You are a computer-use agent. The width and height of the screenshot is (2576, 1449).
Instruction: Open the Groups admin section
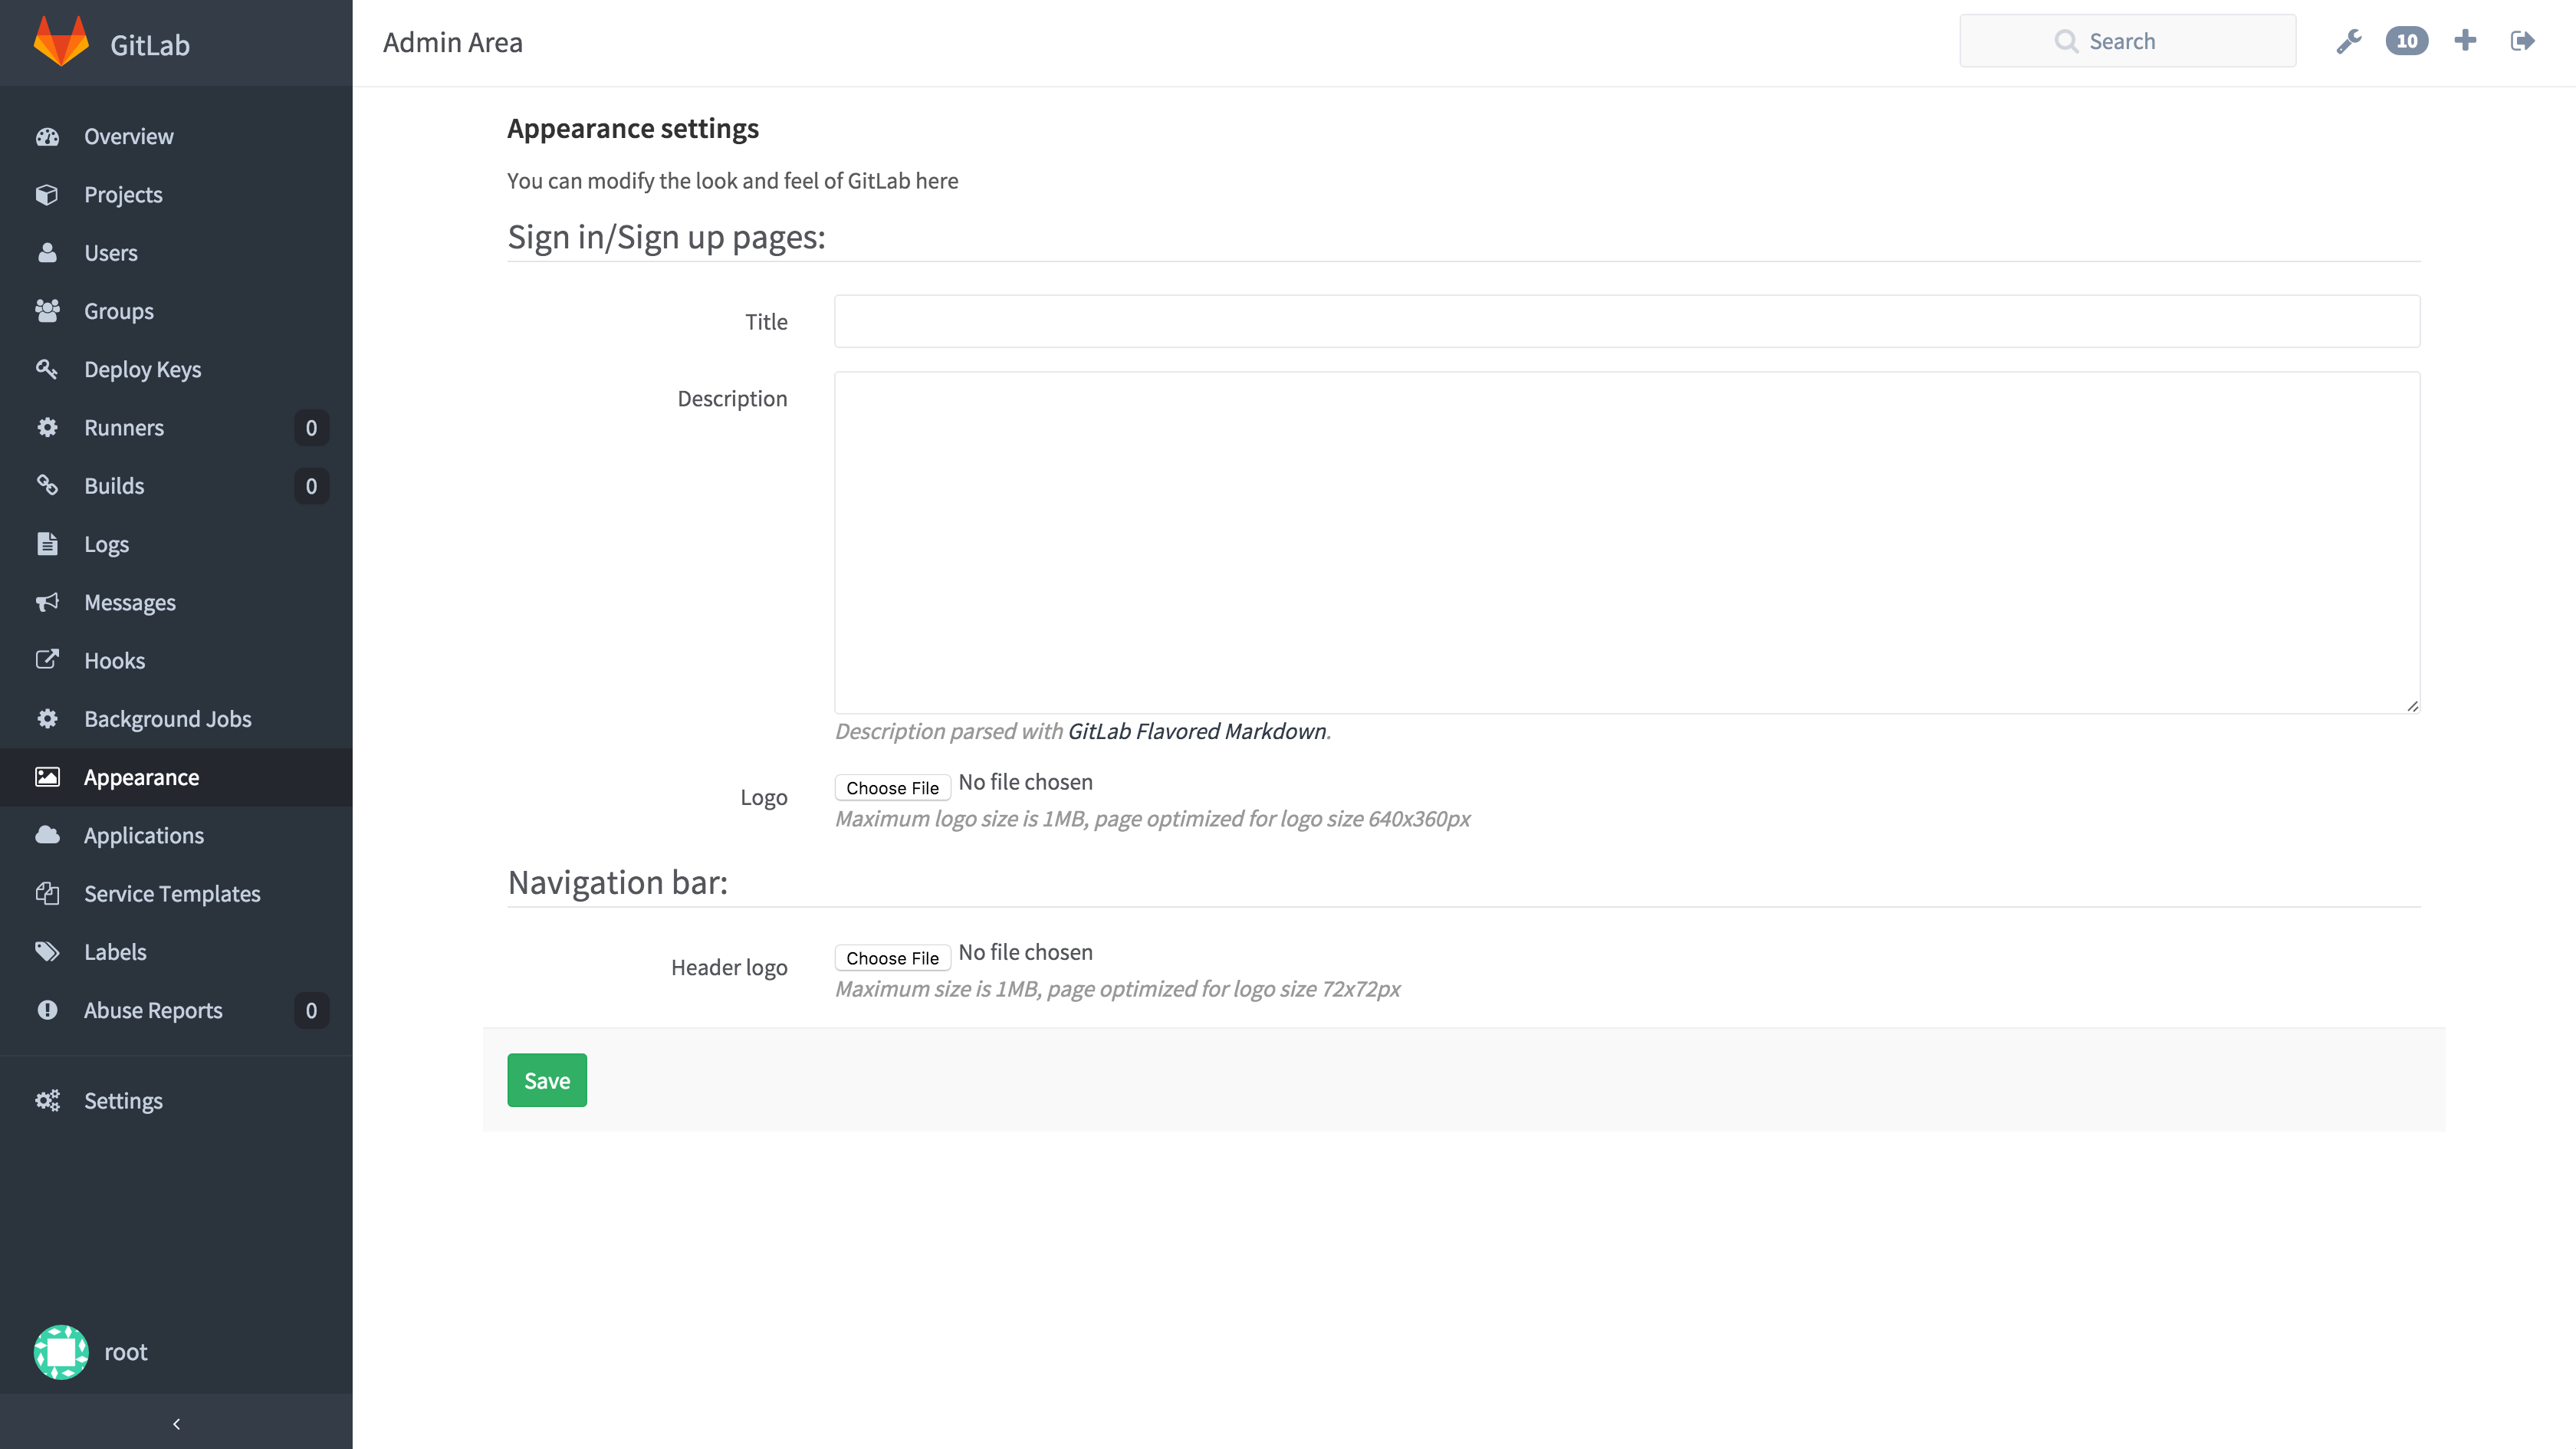[118, 310]
